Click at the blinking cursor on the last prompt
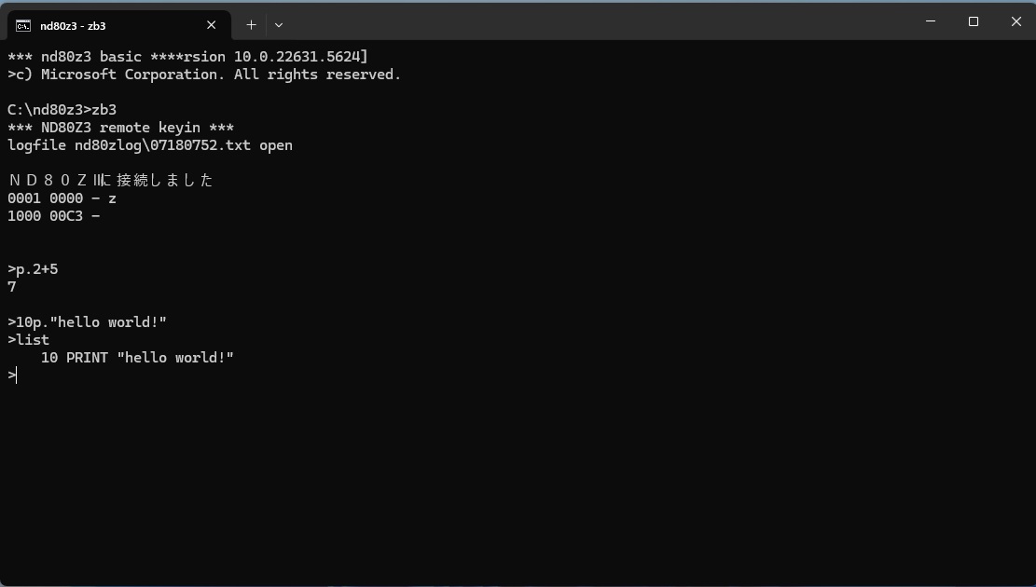 click(x=16, y=375)
